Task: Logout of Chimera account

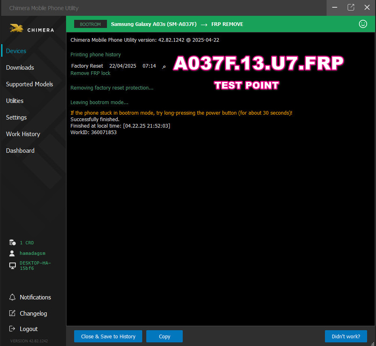Action: pyautogui.click(x=28, y=329)
